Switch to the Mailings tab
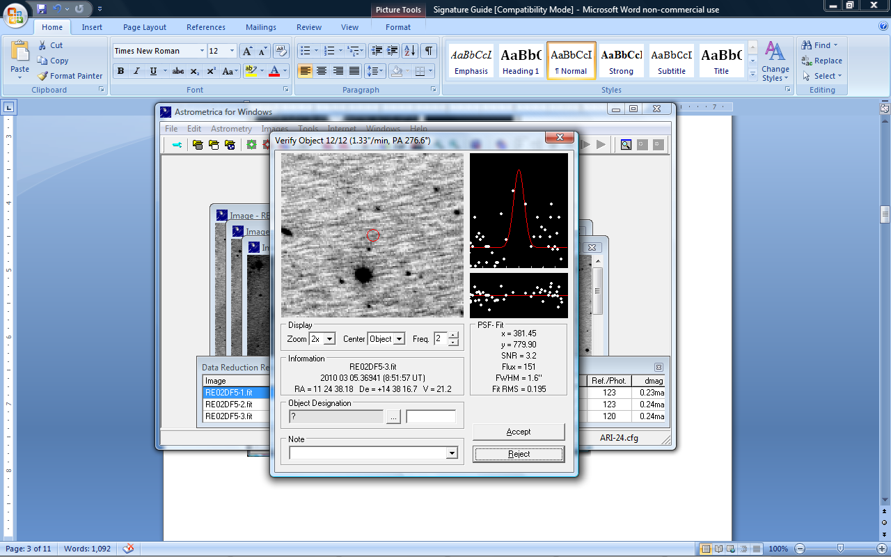Screen dimensions: 891x557 click(x=261, y=27)
